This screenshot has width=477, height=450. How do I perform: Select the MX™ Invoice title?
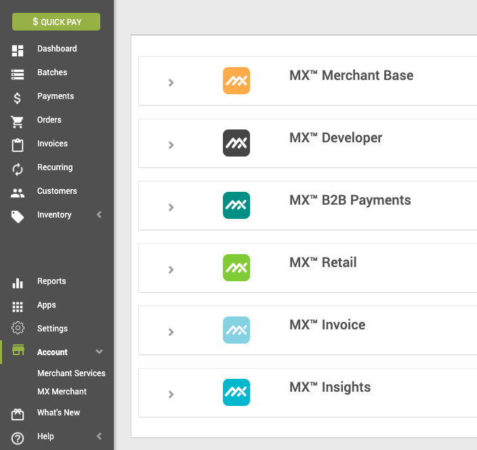[327, 325]
